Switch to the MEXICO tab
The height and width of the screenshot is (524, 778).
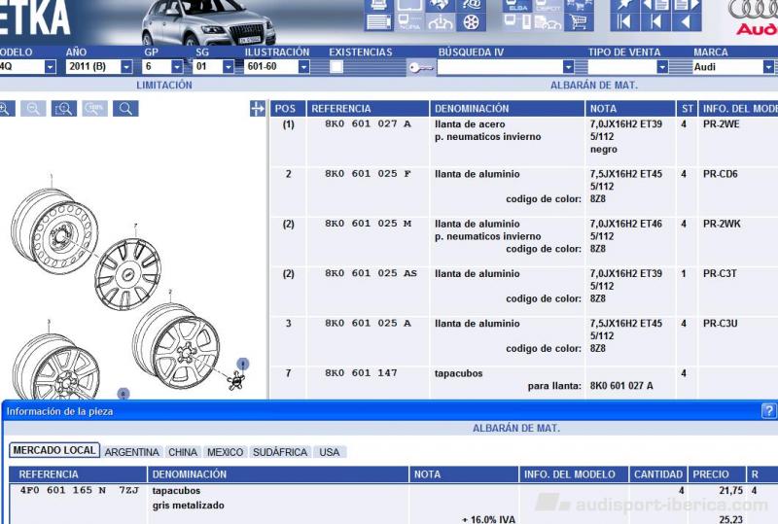pos(225,452)
